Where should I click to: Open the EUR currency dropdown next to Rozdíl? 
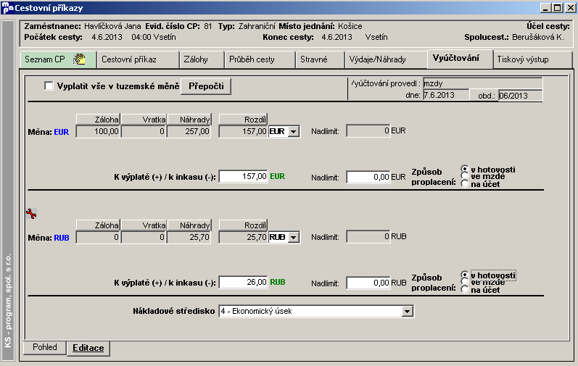point(294,131)
